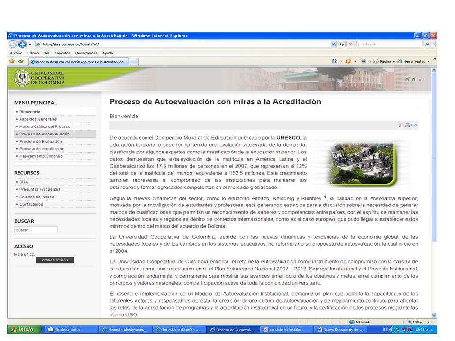
Task: Open the Modelo Gráfico del Proceso link
Action: (x=45, y=127)
